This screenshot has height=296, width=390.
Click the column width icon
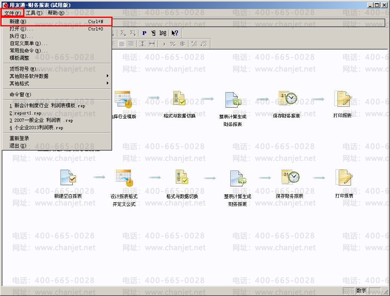(152, 44)
